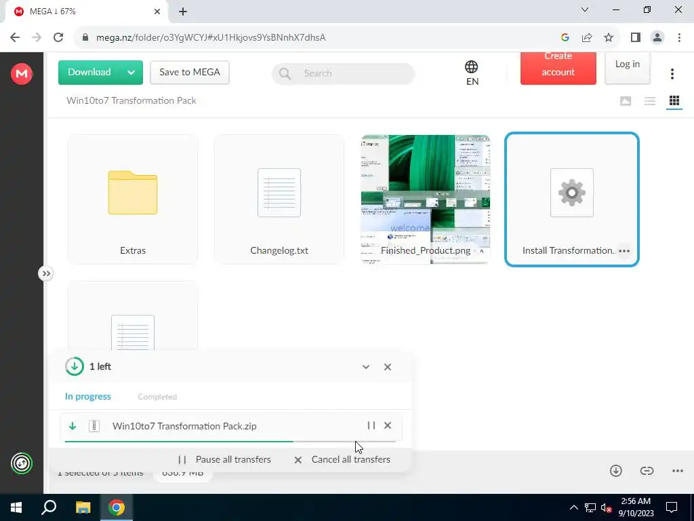The width and height of the screenshot is (694, 521).
Task: Open a new browser tab
Action: 183,12
